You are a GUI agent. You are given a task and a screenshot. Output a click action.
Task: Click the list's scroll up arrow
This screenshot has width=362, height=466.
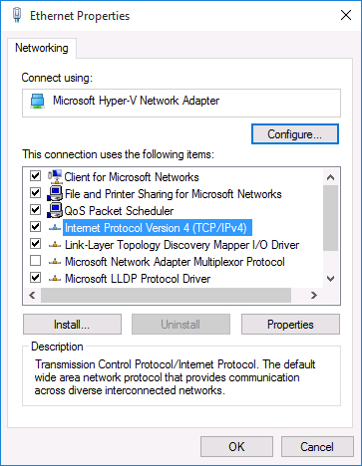point(330,177)
